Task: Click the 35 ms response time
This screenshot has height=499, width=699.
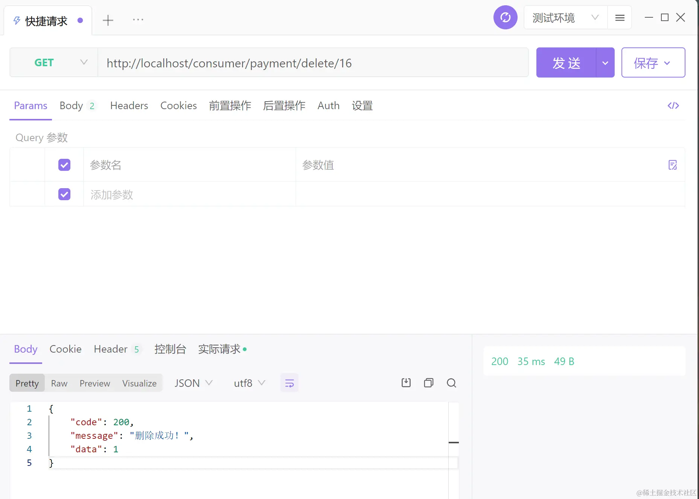Action: [x=531, y=362]
